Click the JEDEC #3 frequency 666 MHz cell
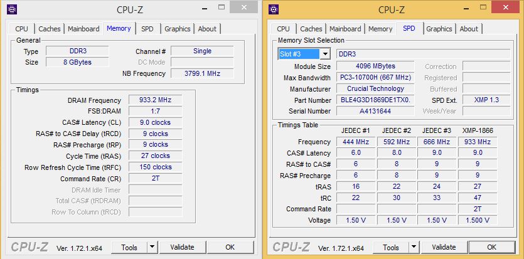This screenshot has height=259, width=524. (x=437, y=142)
